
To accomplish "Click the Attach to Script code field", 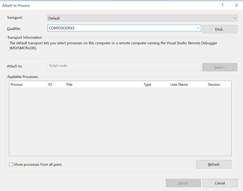I will click(x=124, y=66).
